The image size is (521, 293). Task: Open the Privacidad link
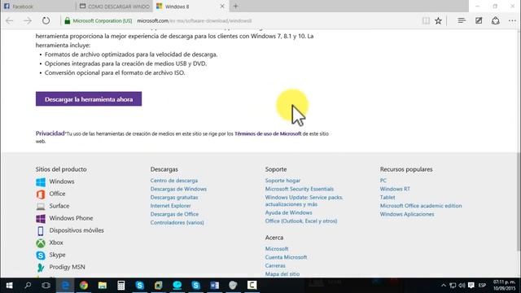50,133
